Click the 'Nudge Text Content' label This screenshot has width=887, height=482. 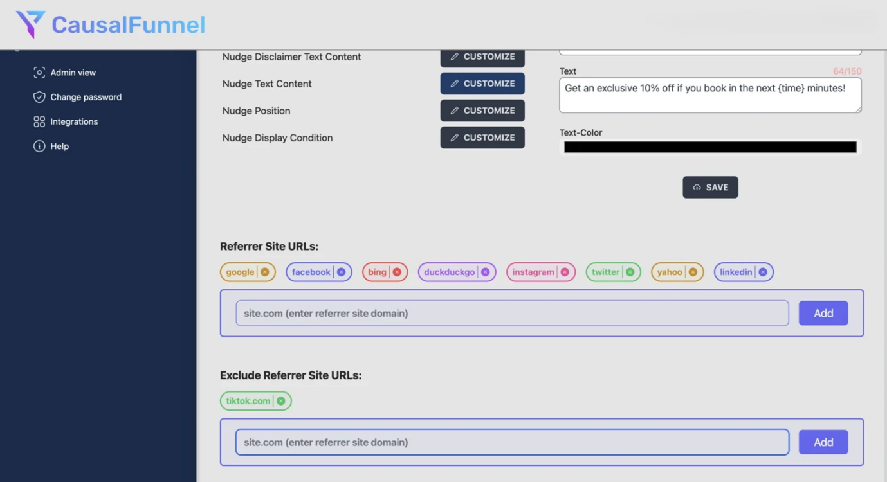[x=267, y=84]
